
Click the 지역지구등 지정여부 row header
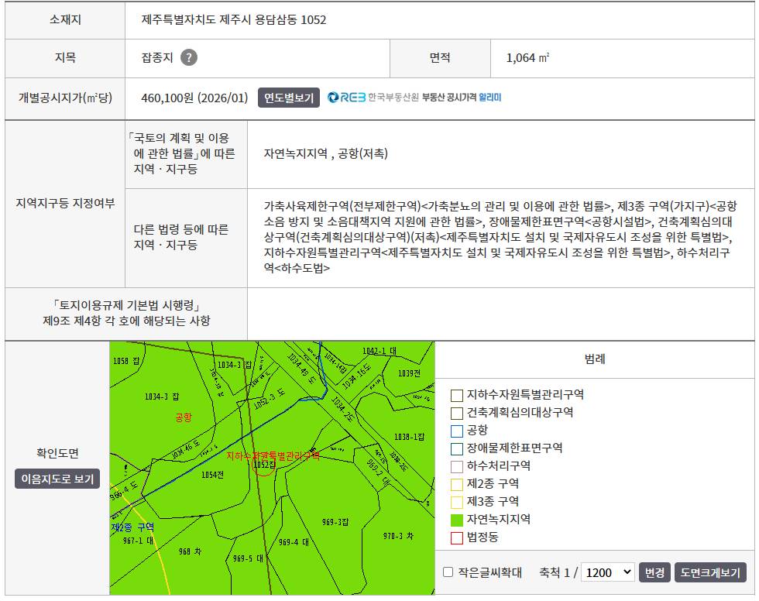point(65,203)
